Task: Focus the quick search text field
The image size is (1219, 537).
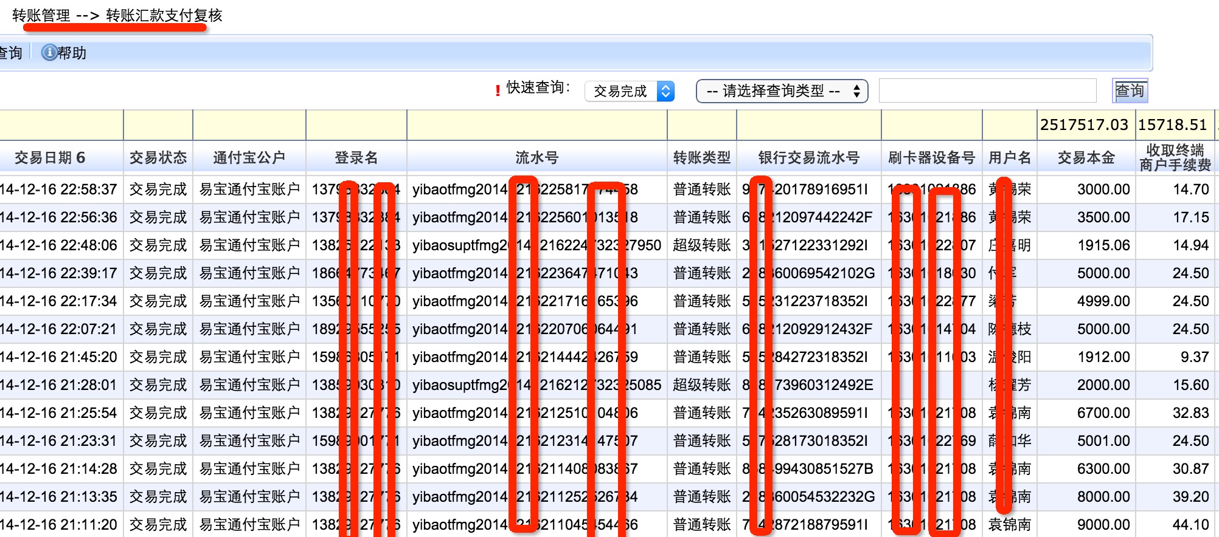Action: (x=987, y=91)
